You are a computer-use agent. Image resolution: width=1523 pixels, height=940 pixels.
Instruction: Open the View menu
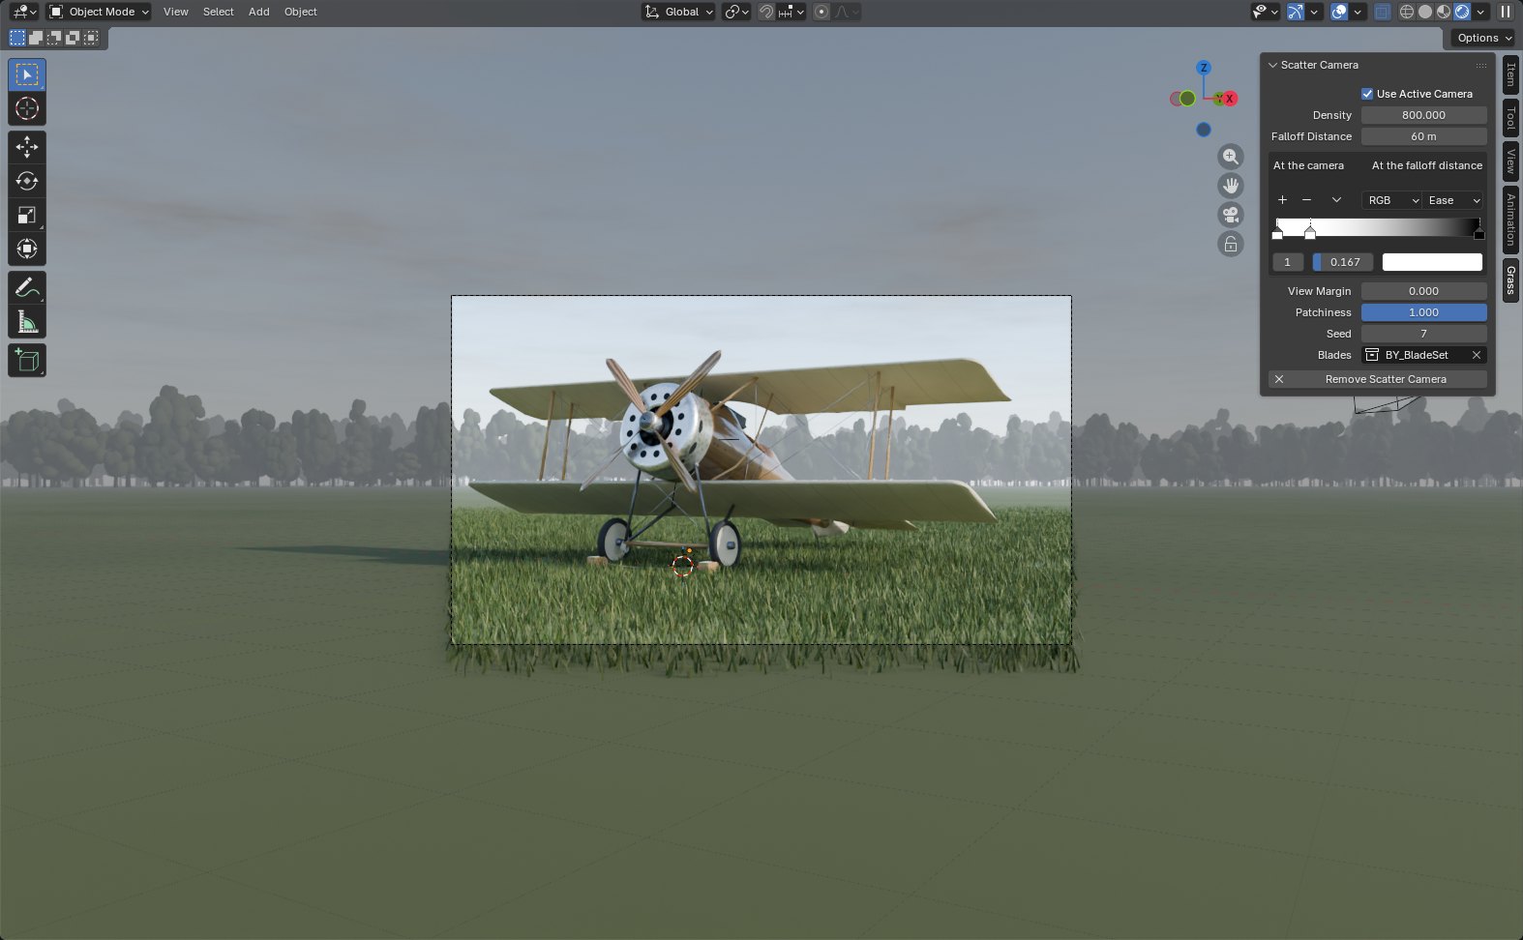tap(176, 12)
